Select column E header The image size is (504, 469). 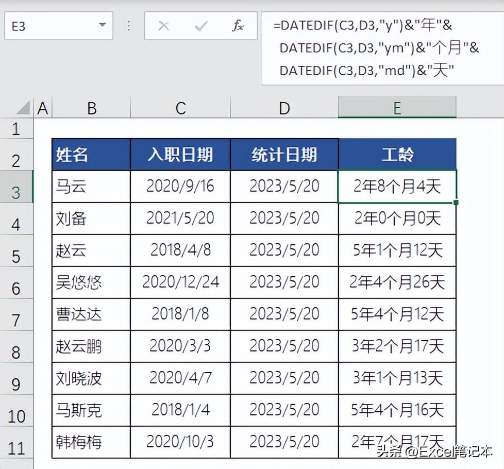click(397, 108)
